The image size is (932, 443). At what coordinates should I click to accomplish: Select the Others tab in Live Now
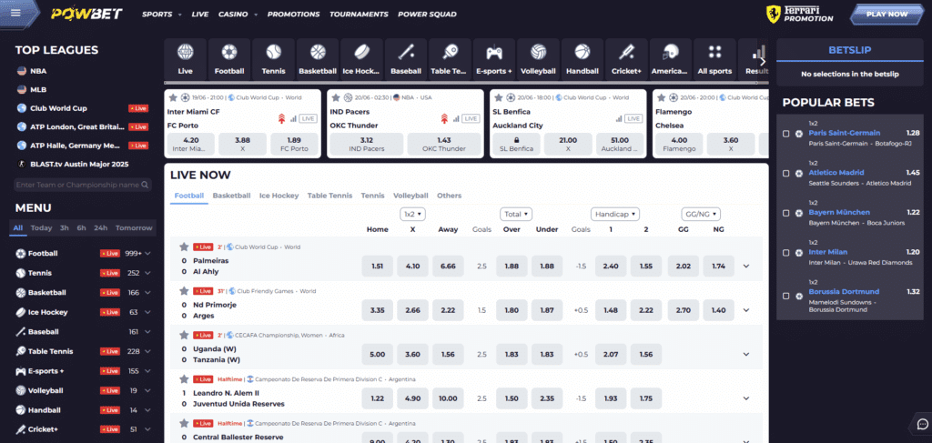pyautogui.click(x=450, y=196)
